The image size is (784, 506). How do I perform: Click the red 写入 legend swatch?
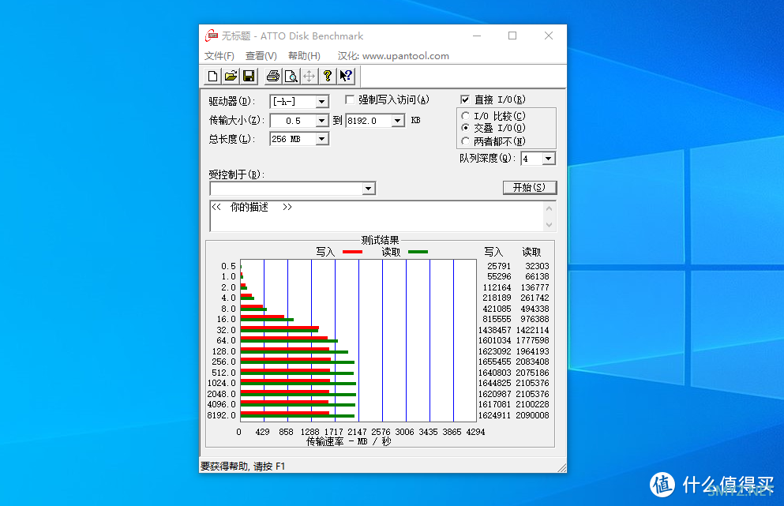(x=352, y=252)
